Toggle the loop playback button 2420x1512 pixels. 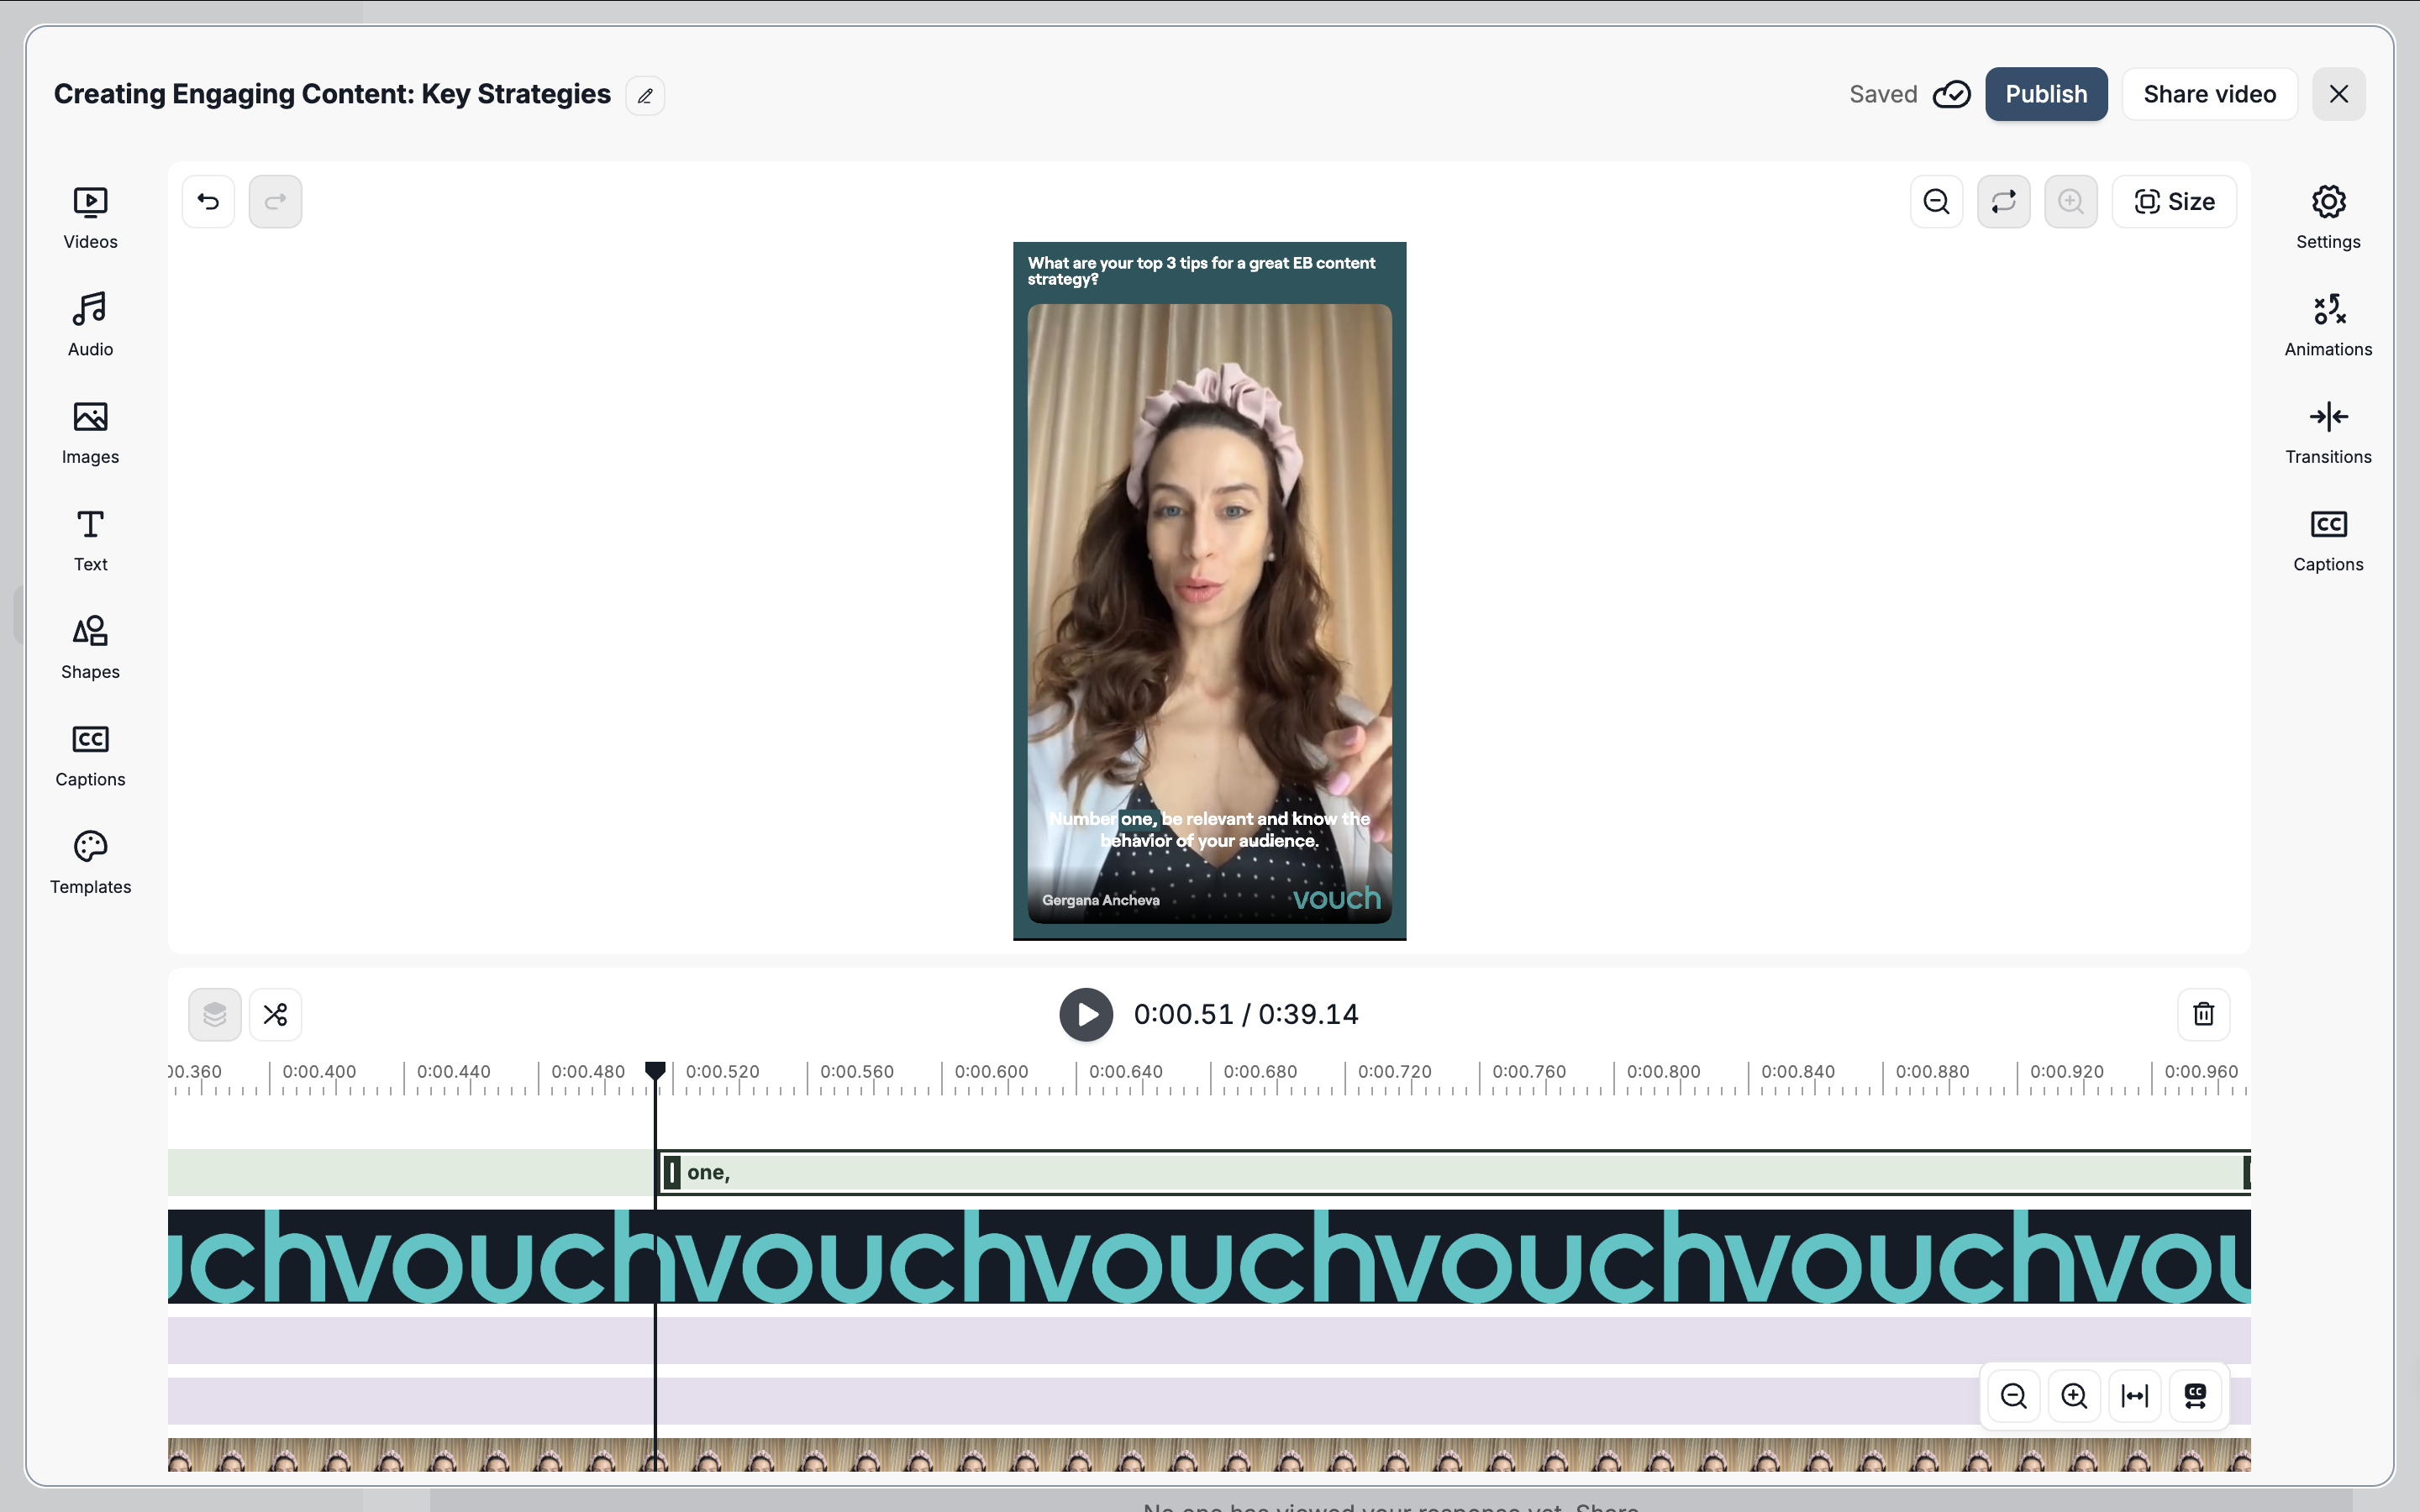tap(2003, 202)
